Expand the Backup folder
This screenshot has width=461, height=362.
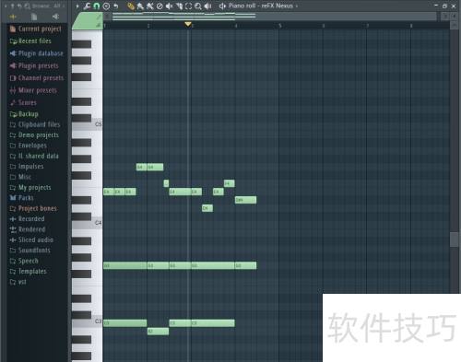click(x=24, y=114)
